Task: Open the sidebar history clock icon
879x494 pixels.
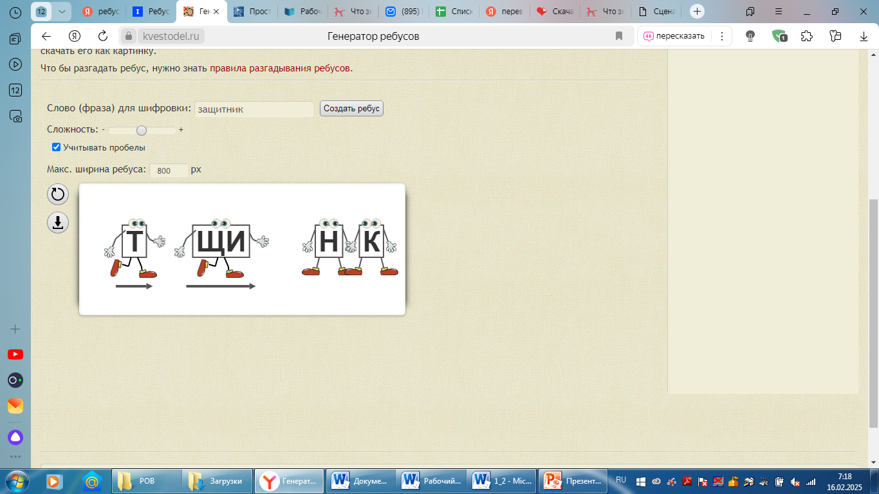Action: click(x=15, y=12)
